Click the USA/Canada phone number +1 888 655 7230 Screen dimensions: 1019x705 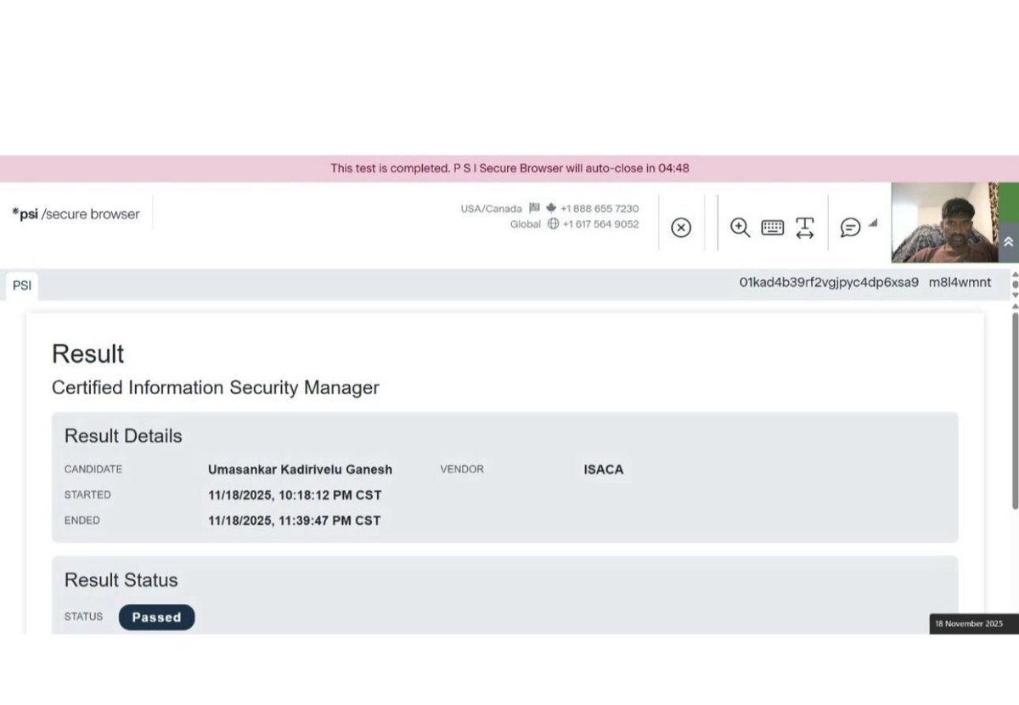[600, 208]
